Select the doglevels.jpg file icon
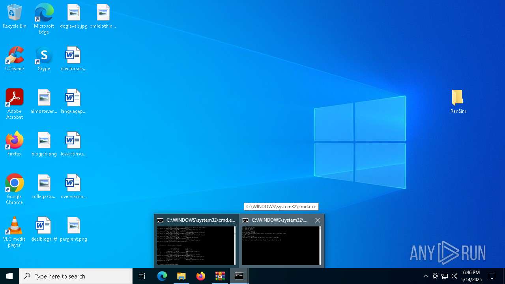The image size is (505, 284). (74, 17)
